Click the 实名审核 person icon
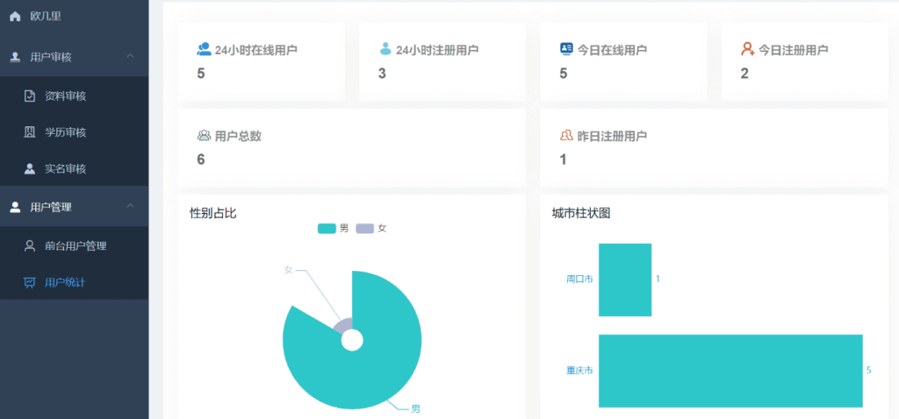899x419 pixels. pyautogui.click(x=30, y=168)
